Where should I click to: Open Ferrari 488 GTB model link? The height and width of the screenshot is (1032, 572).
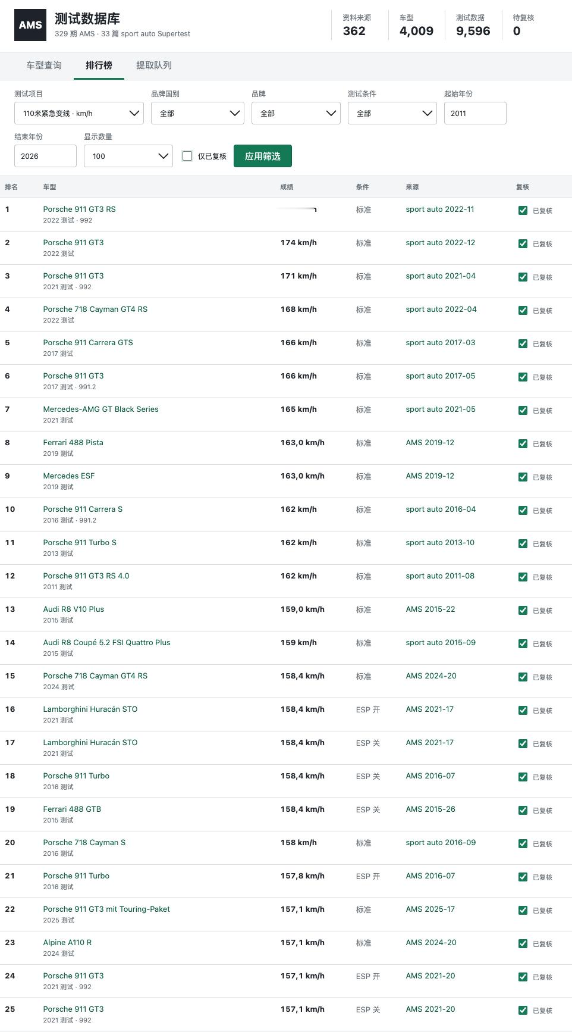click(72, 809)
